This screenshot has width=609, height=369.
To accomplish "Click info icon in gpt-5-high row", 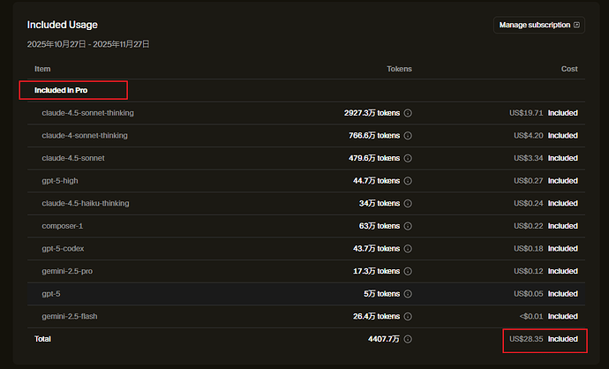I will click(408, 181).
